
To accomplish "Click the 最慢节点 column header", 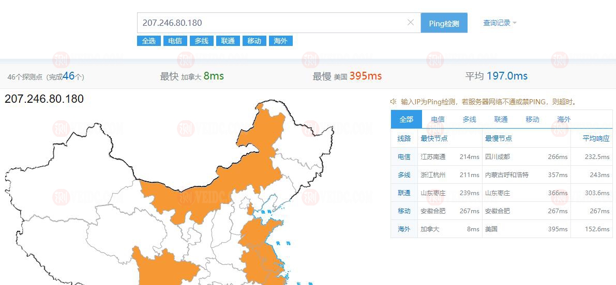I will (499, 138).
